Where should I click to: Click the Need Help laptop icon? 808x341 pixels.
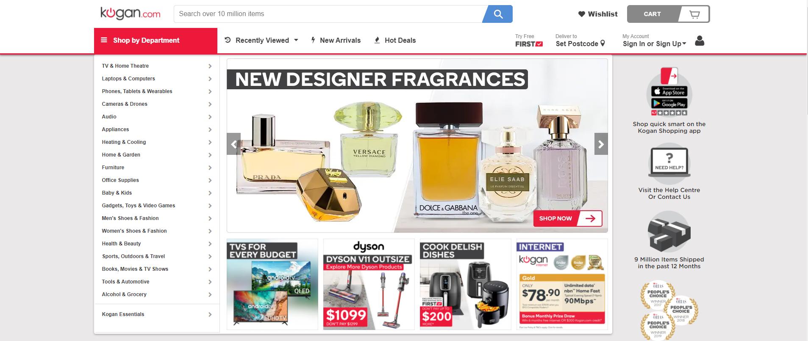(x=669, y=162)
